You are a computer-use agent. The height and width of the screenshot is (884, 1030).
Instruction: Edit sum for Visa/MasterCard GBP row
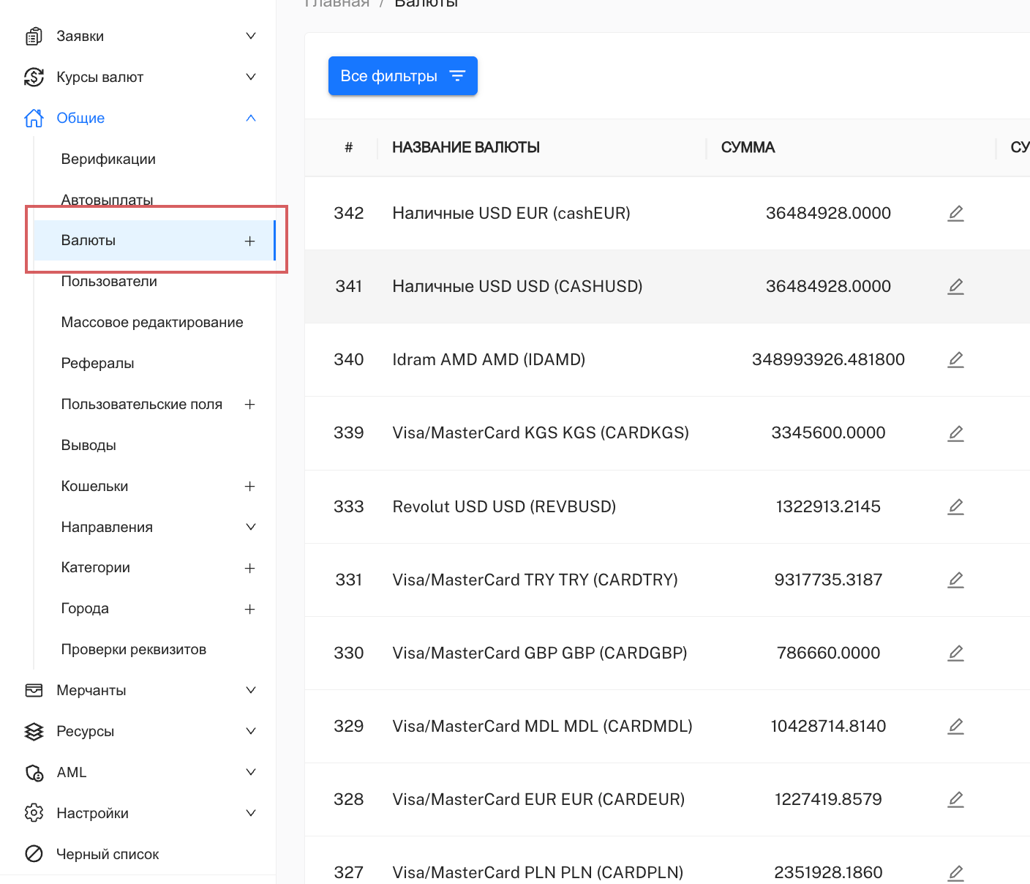tap(955, 653)
